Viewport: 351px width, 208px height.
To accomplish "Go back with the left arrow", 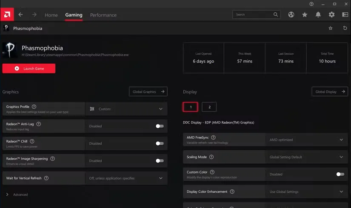I will pyautogui.click(x=20, y=14).
